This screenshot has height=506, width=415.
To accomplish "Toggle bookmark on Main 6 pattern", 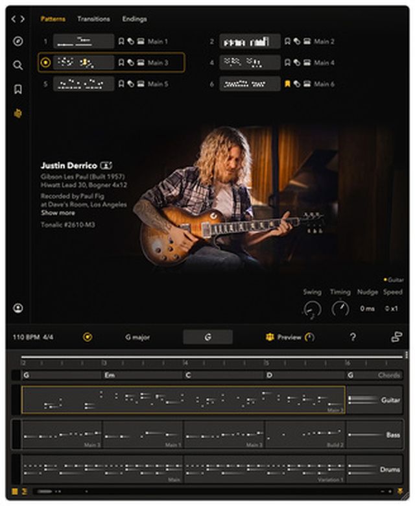I will (x=287, y=84).
